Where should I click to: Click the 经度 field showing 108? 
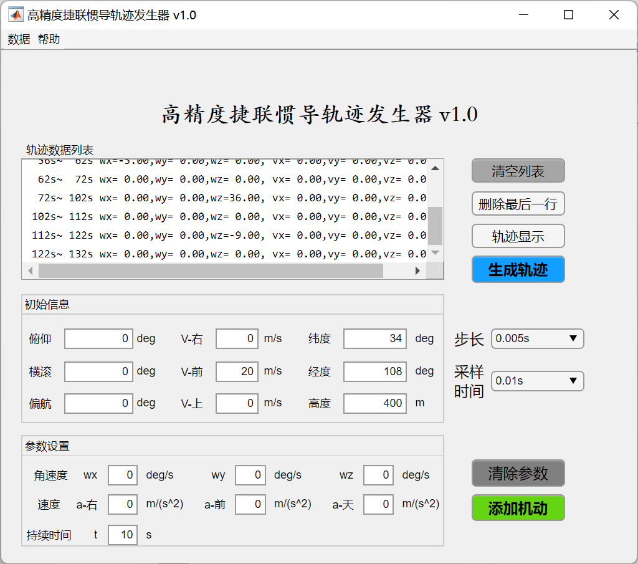click(x=374, y=371)
